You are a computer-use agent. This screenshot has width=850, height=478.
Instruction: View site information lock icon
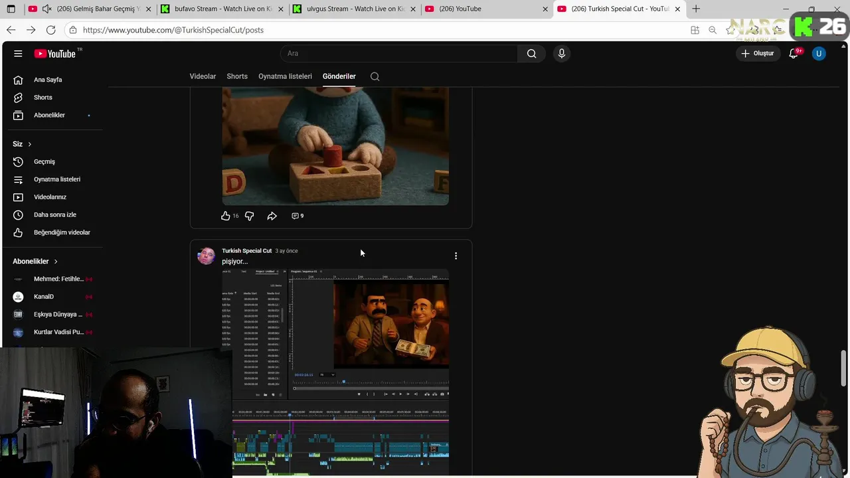click(72, 30)
